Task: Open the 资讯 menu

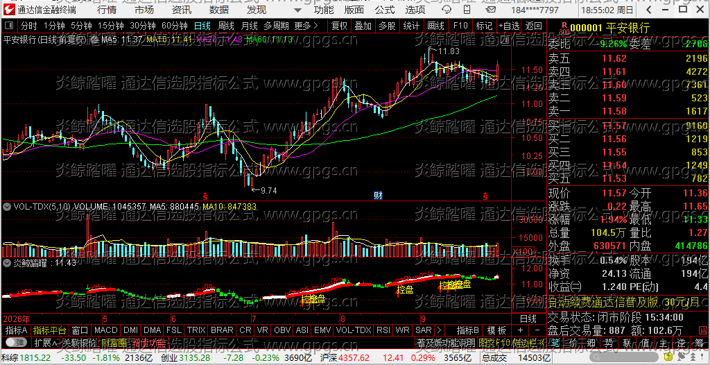Action: click(x=182, y=10)
